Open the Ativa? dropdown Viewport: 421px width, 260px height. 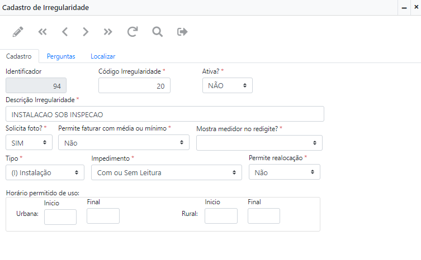[x=227, y=85]
